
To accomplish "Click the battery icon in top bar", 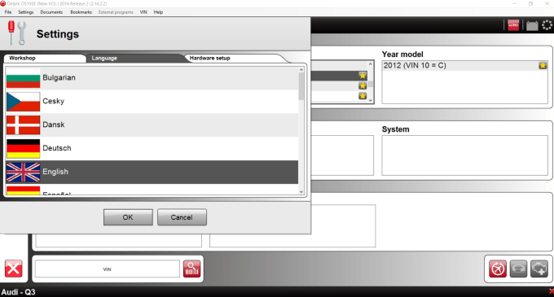I will click(x=532, y=26).
